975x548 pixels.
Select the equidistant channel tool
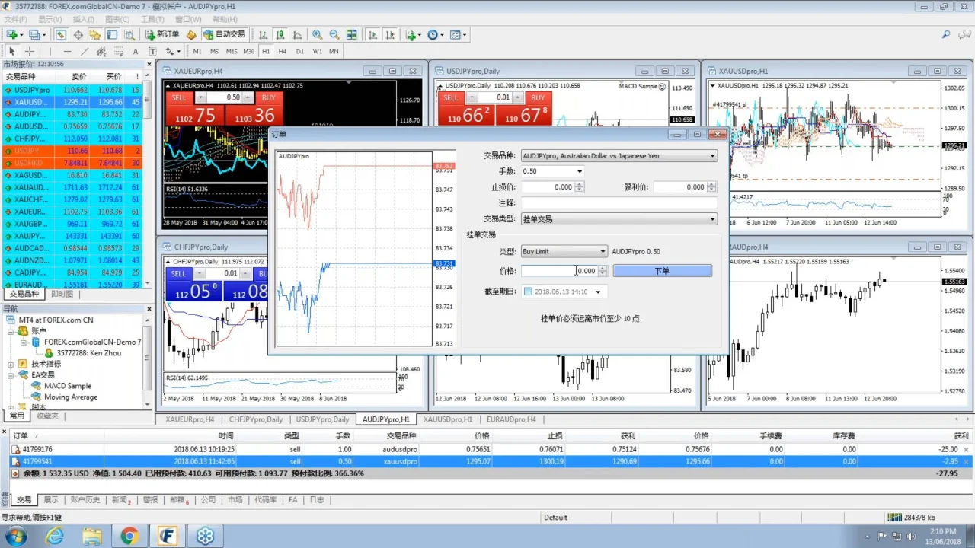(101, 51)
